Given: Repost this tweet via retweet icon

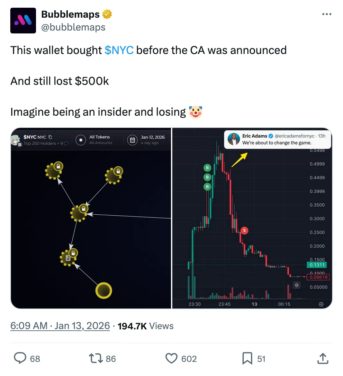Looking at the screenshot, I should 95,358.
